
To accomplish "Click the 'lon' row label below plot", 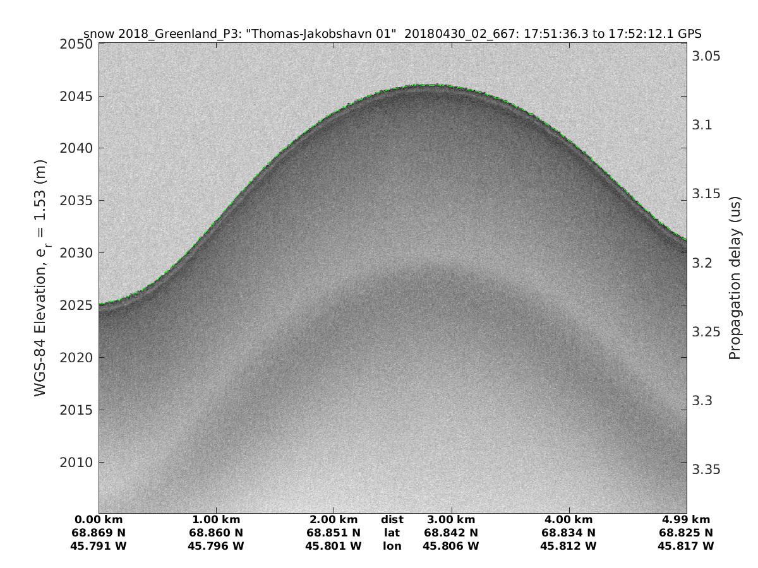I will 392,547.
